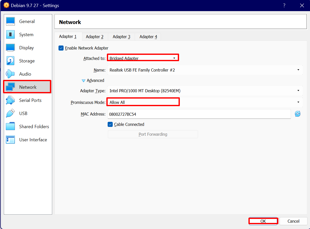The width and height of the screenshot is (310, 229).
Task: Click the Network page heading
Action: [70, 22]
